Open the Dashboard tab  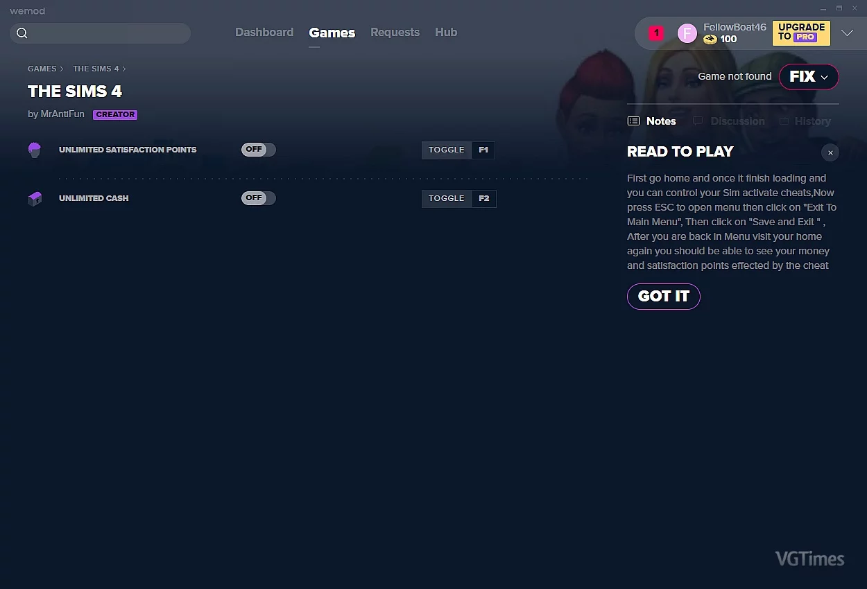pyautogui.click(x=264, y=33)
